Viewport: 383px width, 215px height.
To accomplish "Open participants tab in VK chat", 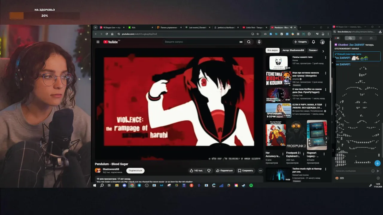I will coord(371,38).
